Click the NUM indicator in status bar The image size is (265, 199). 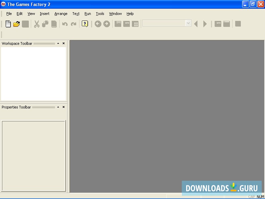tap(260, 197)
